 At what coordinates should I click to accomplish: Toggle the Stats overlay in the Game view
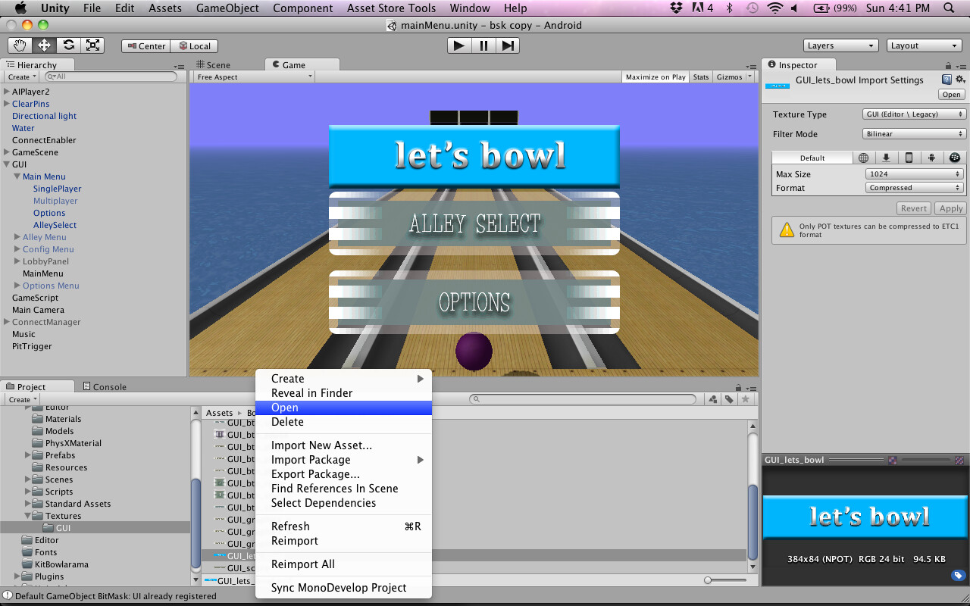point(700,77)
